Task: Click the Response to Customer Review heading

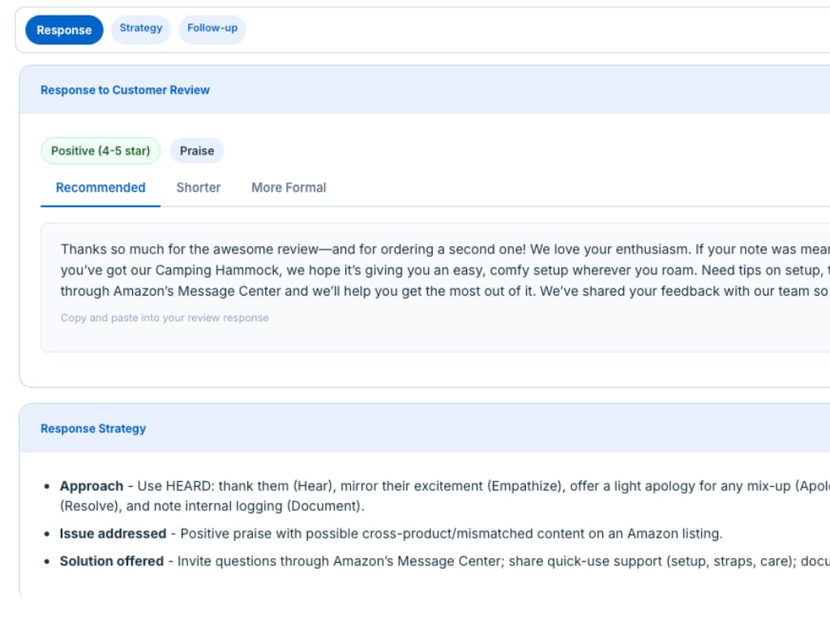Action: click(125, 90)
